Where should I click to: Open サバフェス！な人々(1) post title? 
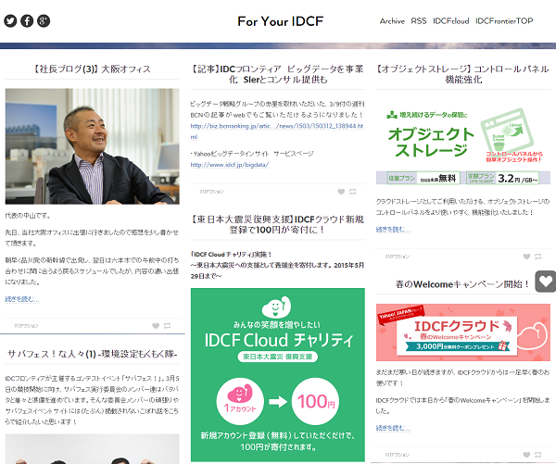tap(92, 354)
